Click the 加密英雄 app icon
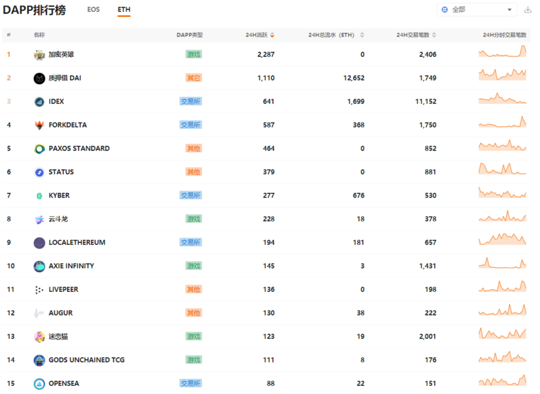Viewport: 540px width, 394px height. [x=39, y=55]
